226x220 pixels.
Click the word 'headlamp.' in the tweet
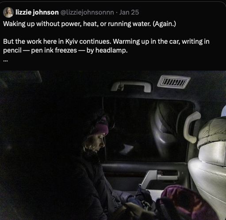[111, 50]
